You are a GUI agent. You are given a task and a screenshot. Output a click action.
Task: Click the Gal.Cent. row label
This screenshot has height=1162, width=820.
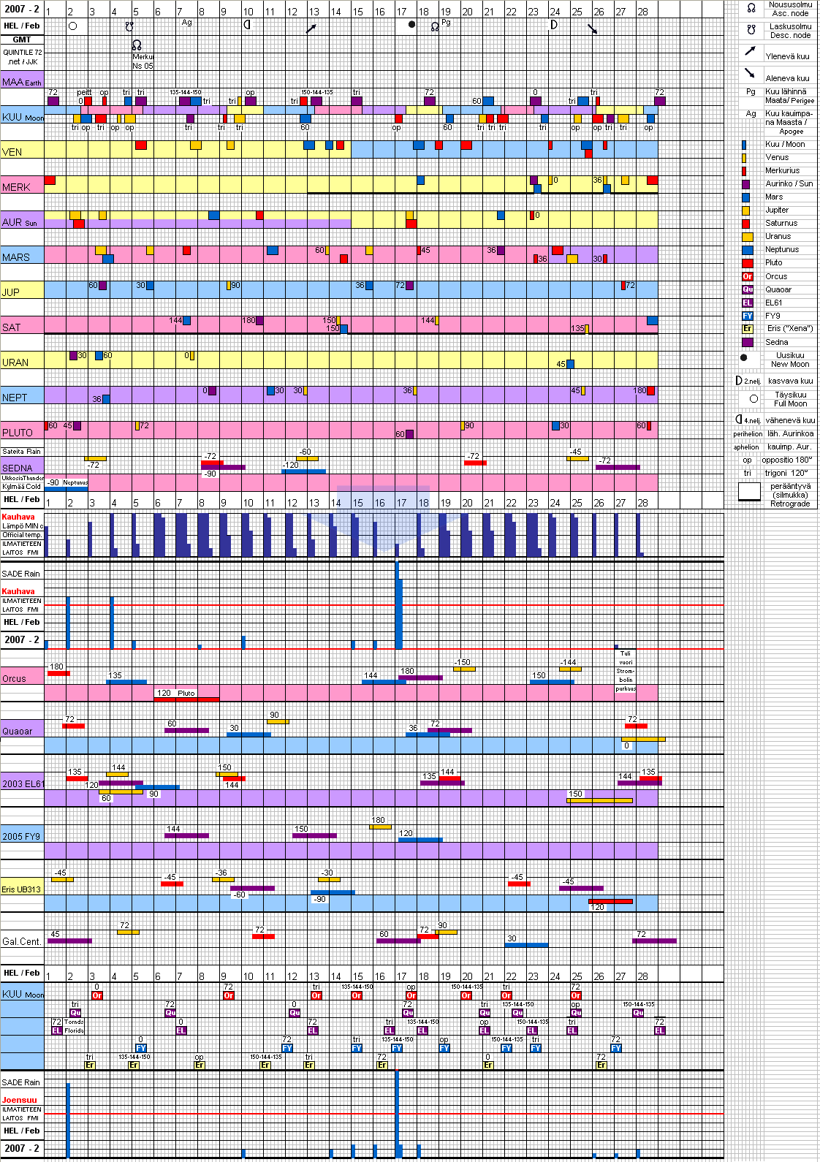pos(21,941)
